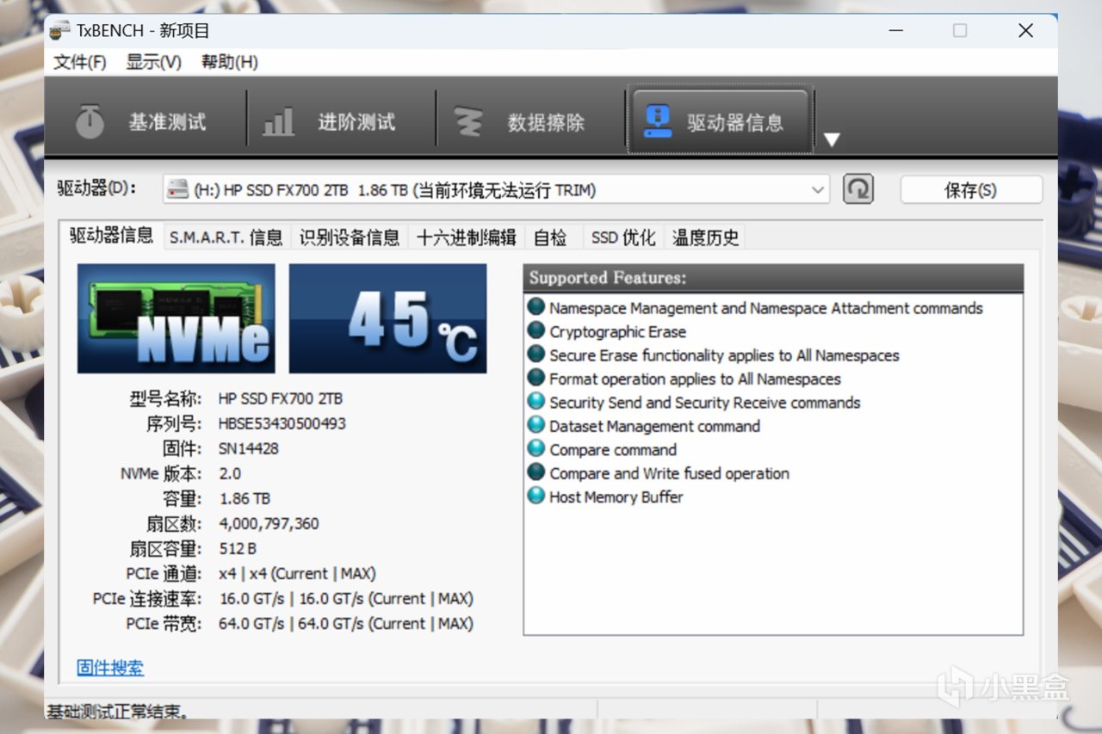Select the model name HP SSD FX700 2TB value
This screenshot has width=1102, height=734.
(x=281, y=398)
